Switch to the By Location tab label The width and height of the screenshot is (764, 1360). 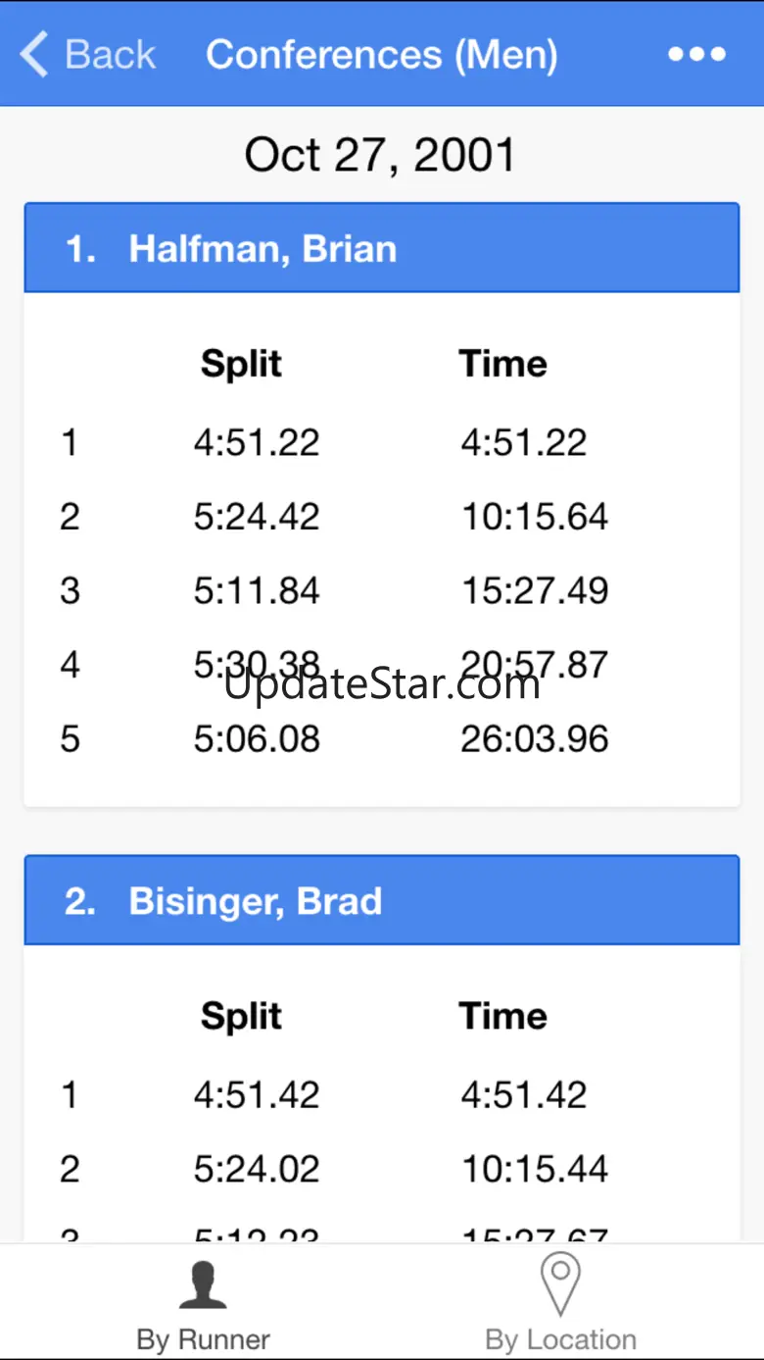click(x=560, y=1339)
